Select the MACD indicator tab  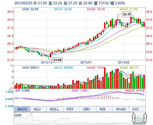[22, 109]
